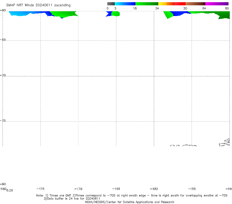Click the color bar label "64"

pos(204,8)
